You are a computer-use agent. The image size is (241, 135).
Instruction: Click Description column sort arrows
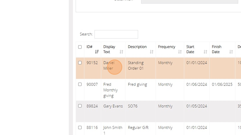[x=152, y=52]
